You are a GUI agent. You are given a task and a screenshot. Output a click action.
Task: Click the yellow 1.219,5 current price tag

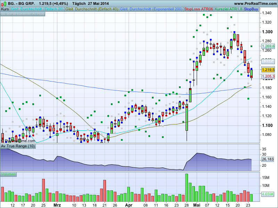click(x=268, y=70)
